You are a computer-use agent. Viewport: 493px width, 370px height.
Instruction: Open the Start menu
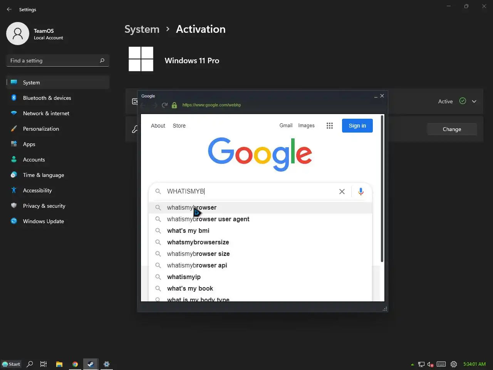point(11,364)
